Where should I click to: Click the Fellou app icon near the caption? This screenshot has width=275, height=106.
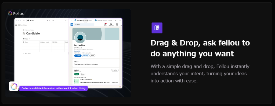point(14,86)
